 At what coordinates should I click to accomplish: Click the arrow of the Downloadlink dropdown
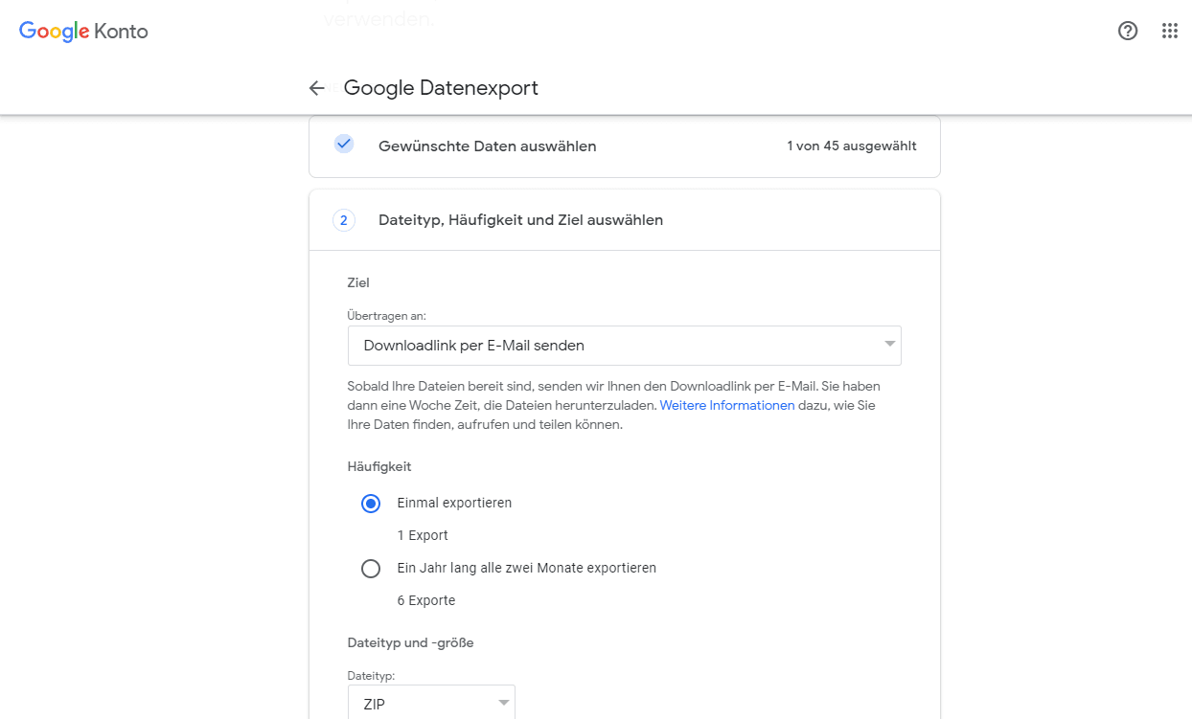point(889,344)
